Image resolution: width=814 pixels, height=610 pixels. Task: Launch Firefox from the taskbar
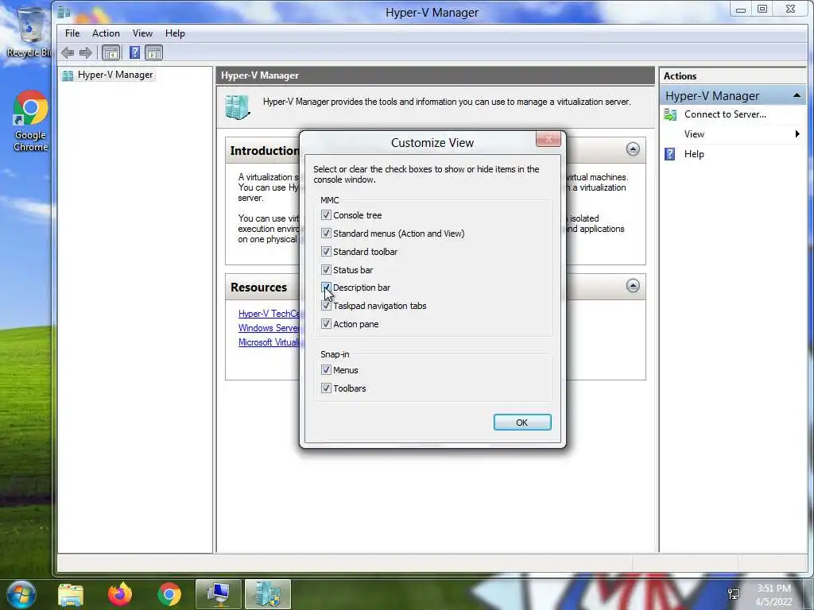point(120,594)
